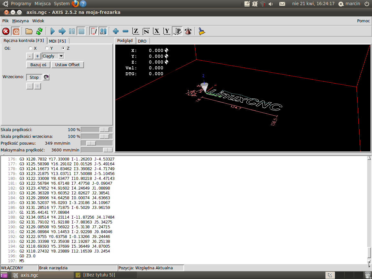372x279 pixels.
Task: Open the Programy system menu
Action: coord(21,4)
